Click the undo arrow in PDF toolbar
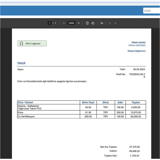 click(110, 23)
